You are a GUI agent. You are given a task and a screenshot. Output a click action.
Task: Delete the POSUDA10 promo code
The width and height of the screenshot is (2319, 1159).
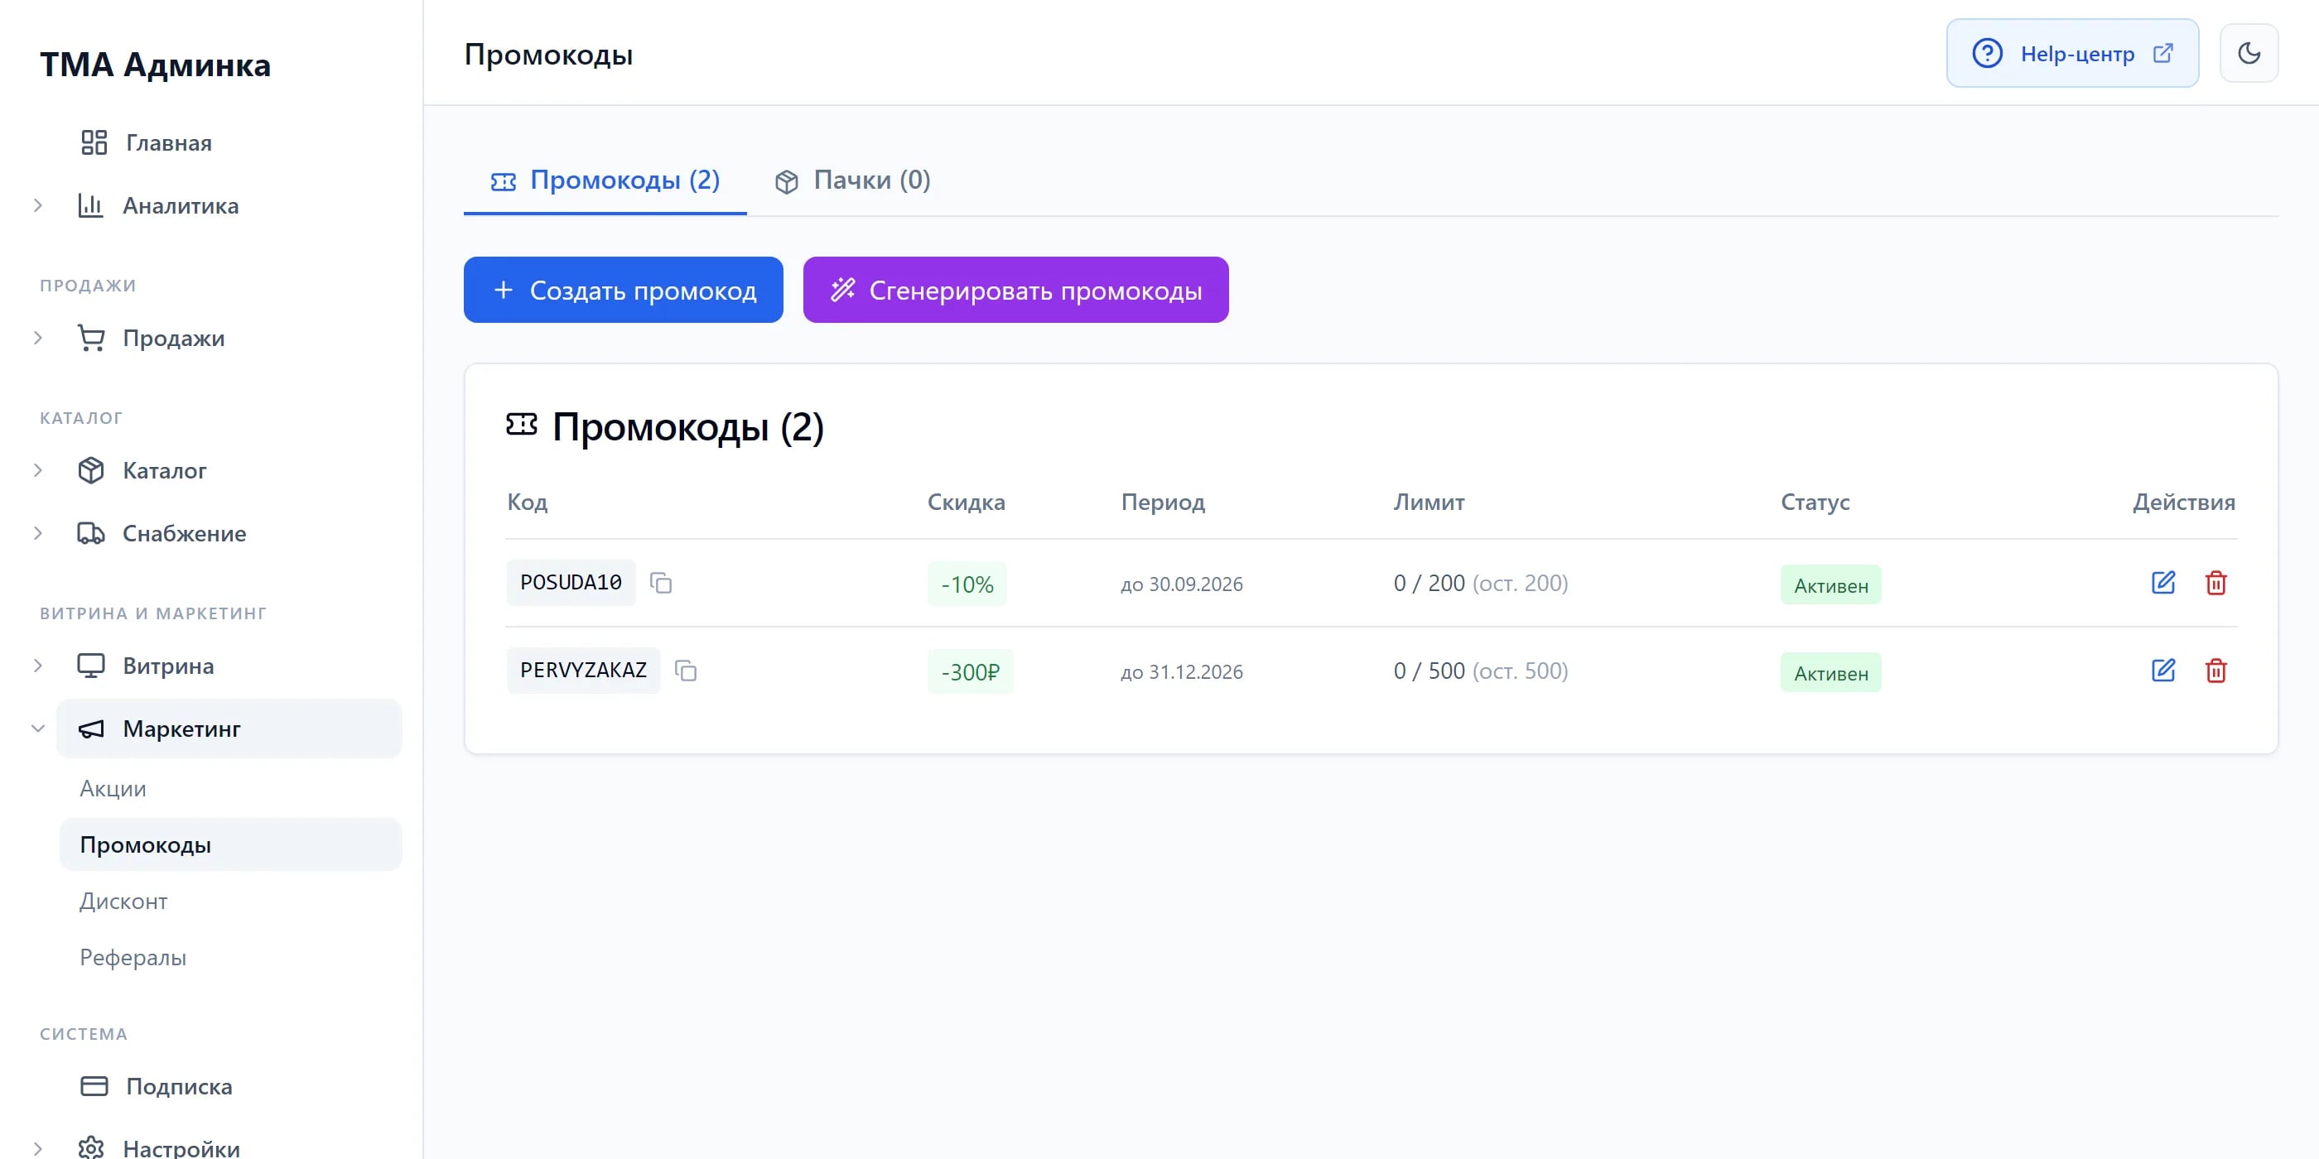pos(2215,583)
